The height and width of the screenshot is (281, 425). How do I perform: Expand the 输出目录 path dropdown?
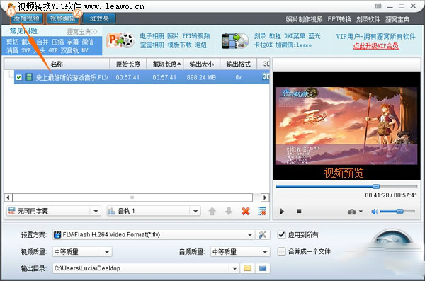pyautogui.click(x=234, y=268)
